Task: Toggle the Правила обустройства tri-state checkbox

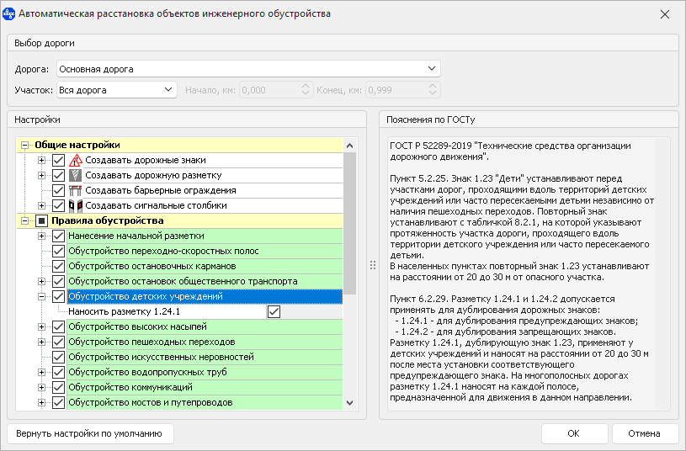Action: [x=41, y=221]
